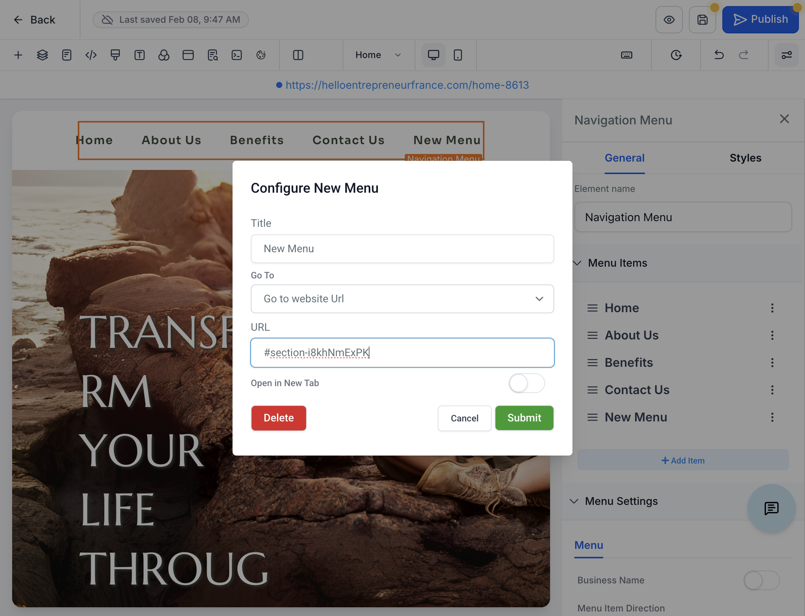The height and width of the screenshot is (616, 805).
Task: Click the URL input field
Action: [402, 353]
